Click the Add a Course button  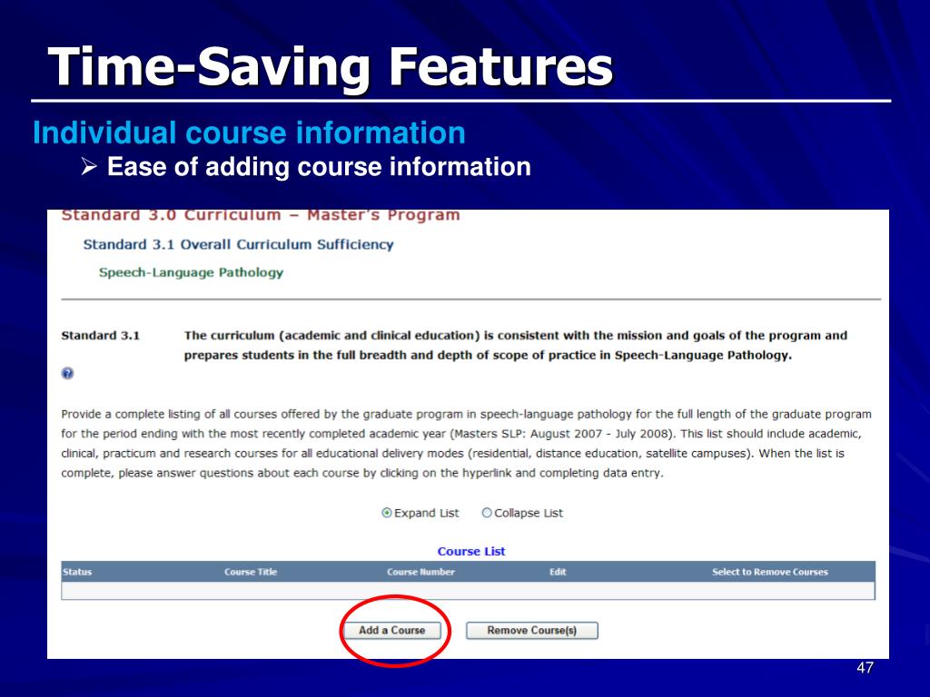[392, 631]
